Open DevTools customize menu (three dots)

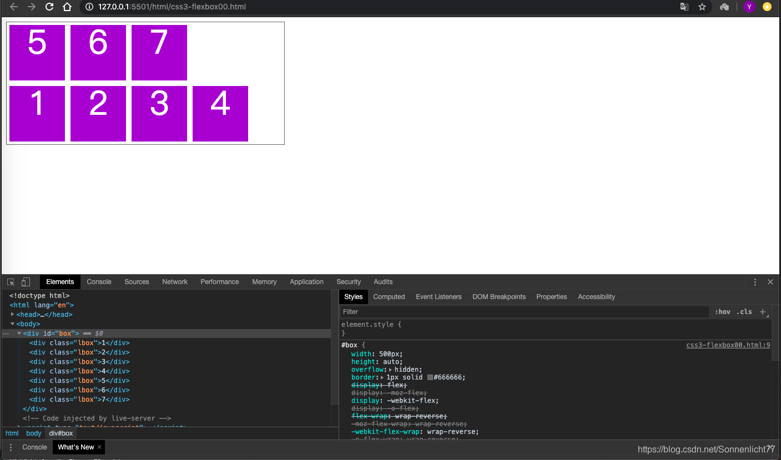[755, 282]
